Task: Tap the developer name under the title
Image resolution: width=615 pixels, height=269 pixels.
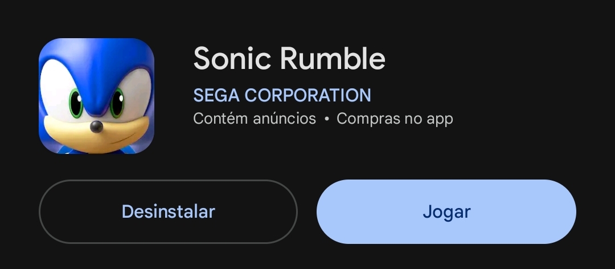Action: [x=282, y=95]
